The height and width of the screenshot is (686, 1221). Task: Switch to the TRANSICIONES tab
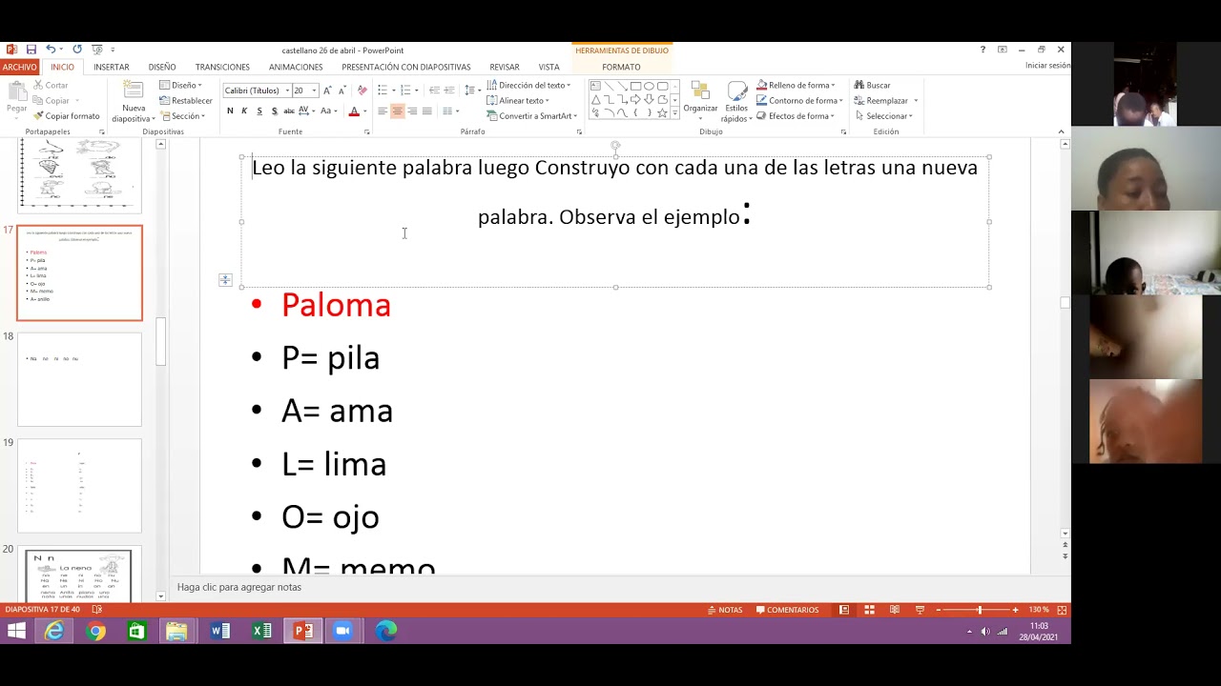pyautogui.click(x=222, y=68)
